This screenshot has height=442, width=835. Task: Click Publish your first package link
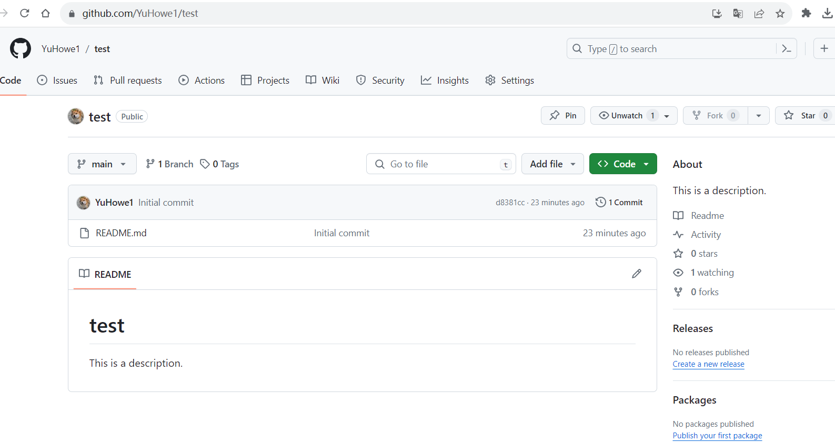tap(717, 436)
